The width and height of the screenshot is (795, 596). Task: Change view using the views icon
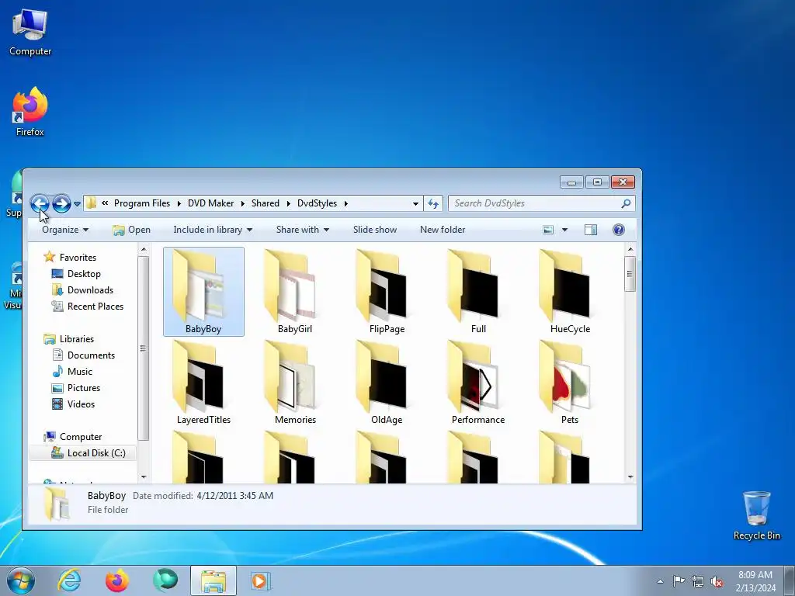click(x=548, y=230)
